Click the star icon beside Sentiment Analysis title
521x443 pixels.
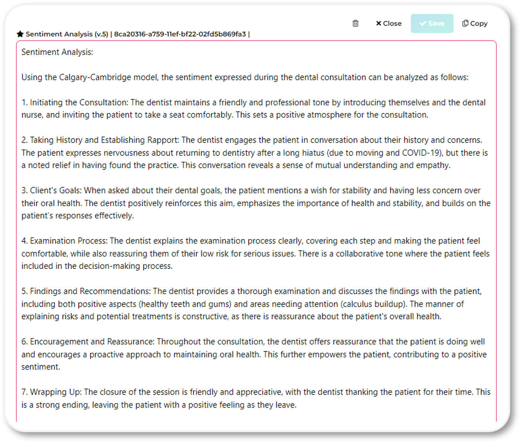pos(20,34)
